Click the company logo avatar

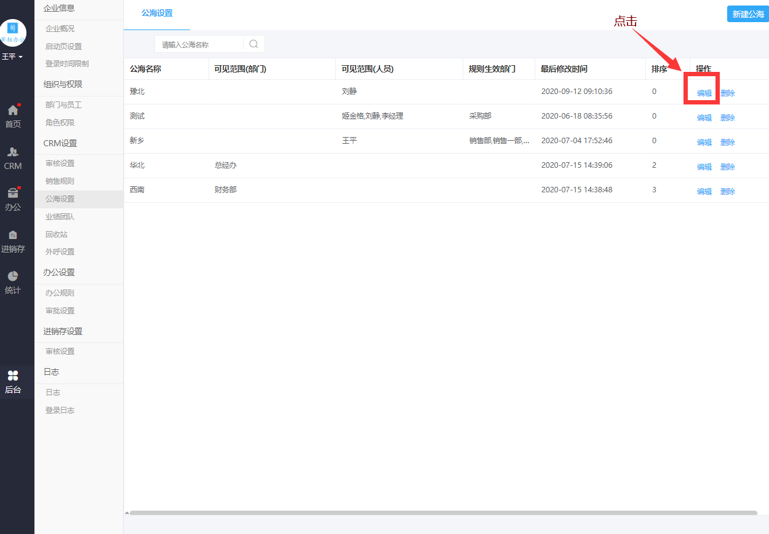[13, 33]
